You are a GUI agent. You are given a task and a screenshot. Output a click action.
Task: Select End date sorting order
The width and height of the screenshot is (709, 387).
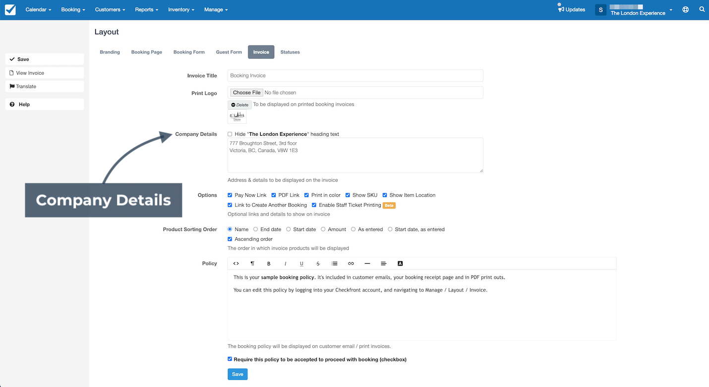pyautogui.click(x=256, y=229)
